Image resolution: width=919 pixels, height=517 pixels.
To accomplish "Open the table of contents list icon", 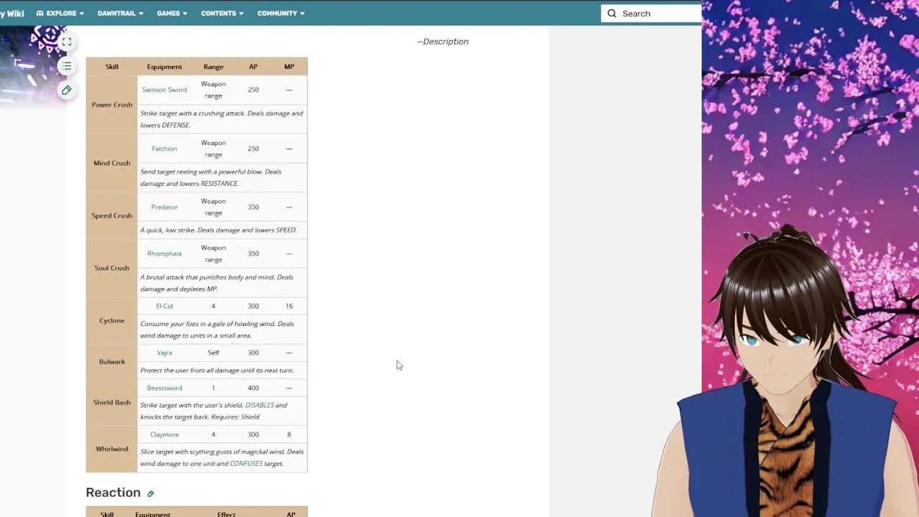I will pos(66,66).
